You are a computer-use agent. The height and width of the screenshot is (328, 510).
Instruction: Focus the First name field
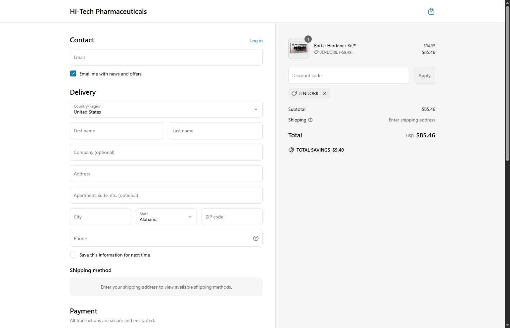pos(117,131)
